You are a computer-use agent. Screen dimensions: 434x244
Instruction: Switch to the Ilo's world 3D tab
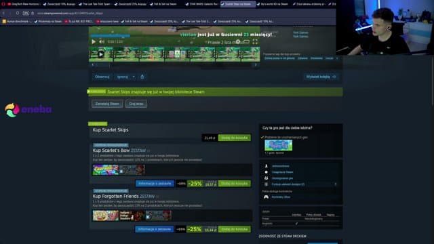click(x=273, y=4)
